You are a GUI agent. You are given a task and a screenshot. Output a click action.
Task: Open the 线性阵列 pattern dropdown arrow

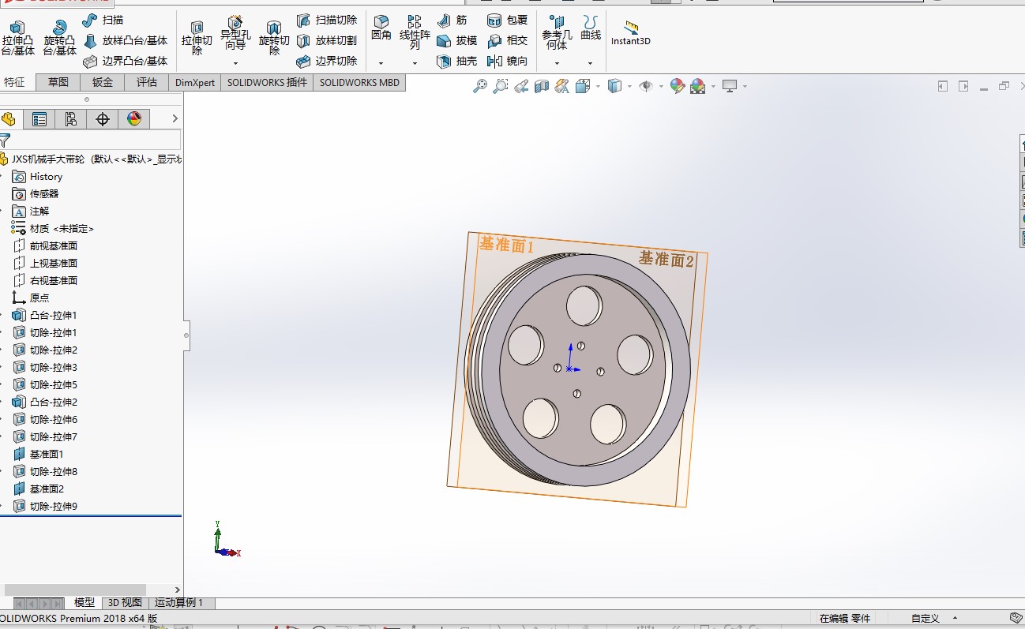pos(415,63)
